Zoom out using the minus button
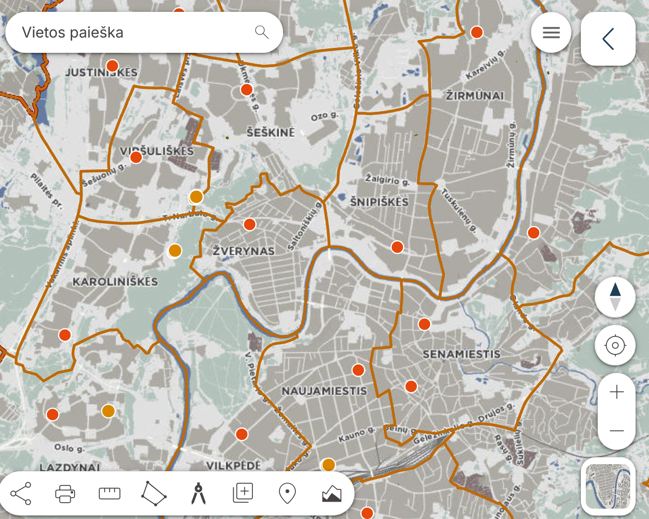The width and height of the screenshot is (649, 519). pyautogui.click(x=616, y=431)
